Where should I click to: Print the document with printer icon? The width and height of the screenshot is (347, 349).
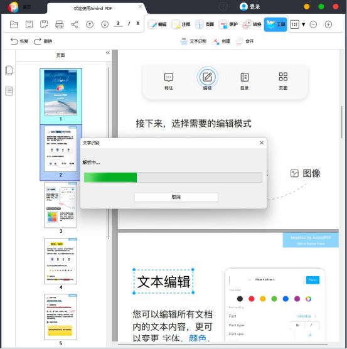pyautogui.click(x=60, y=24)
